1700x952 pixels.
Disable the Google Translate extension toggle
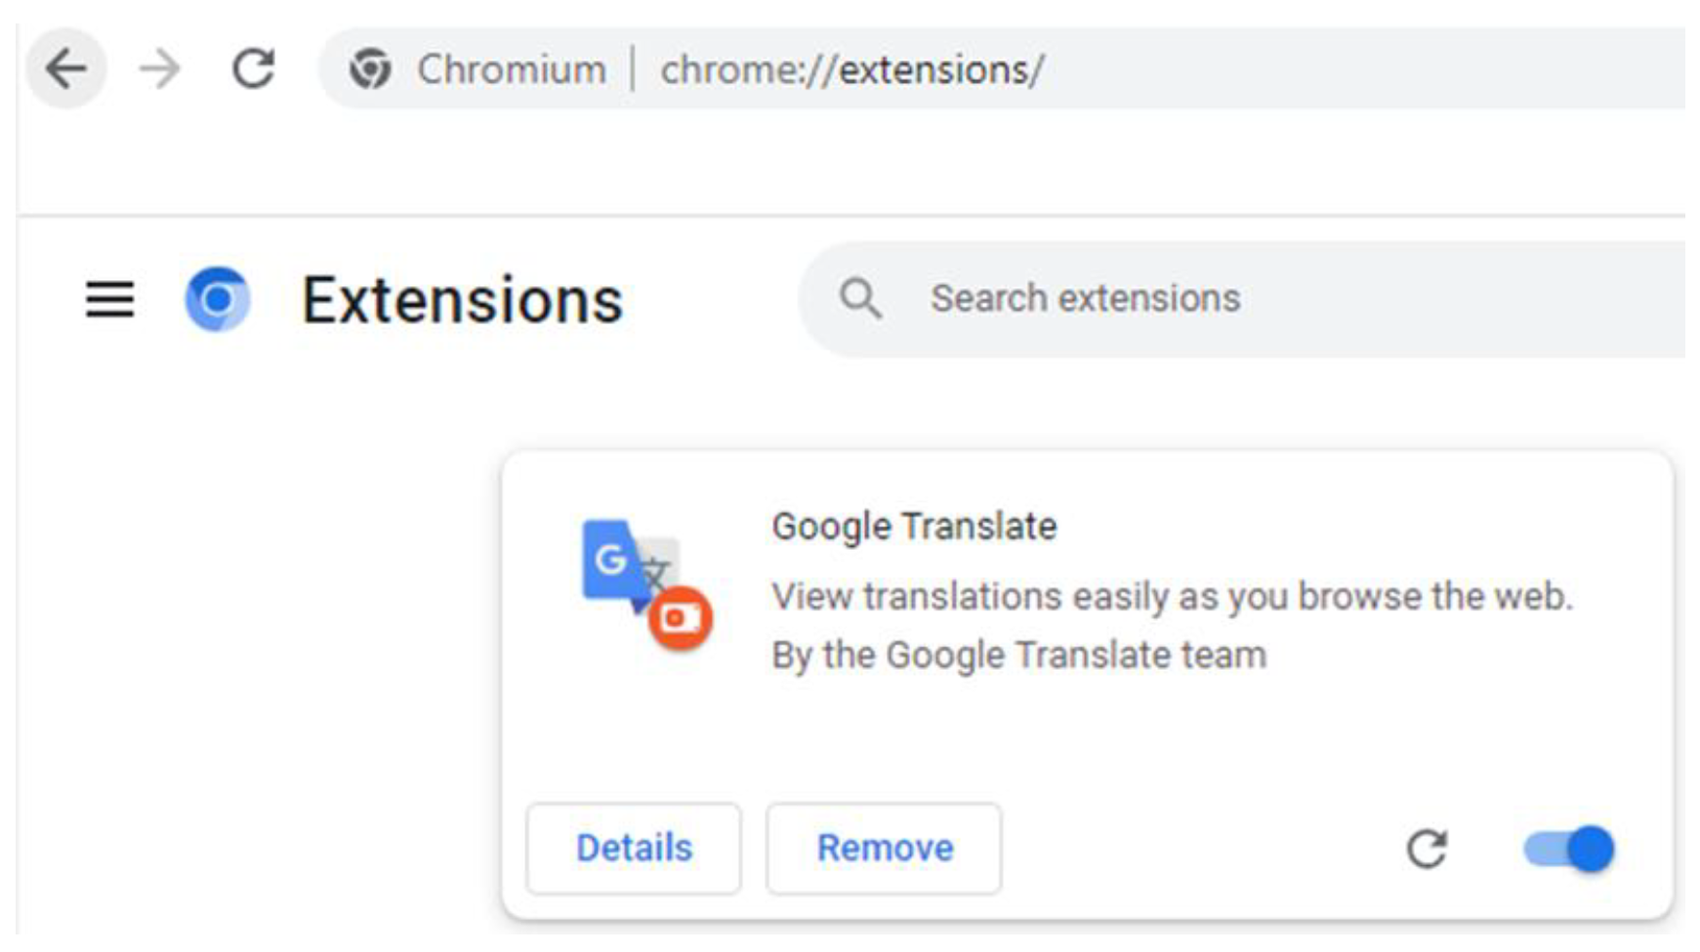tap(1569, 849)
